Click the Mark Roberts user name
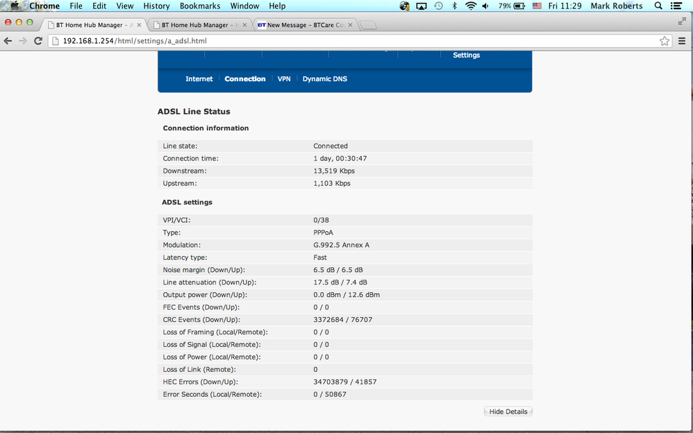Viewport: 693px width, 433px height. 617,6
